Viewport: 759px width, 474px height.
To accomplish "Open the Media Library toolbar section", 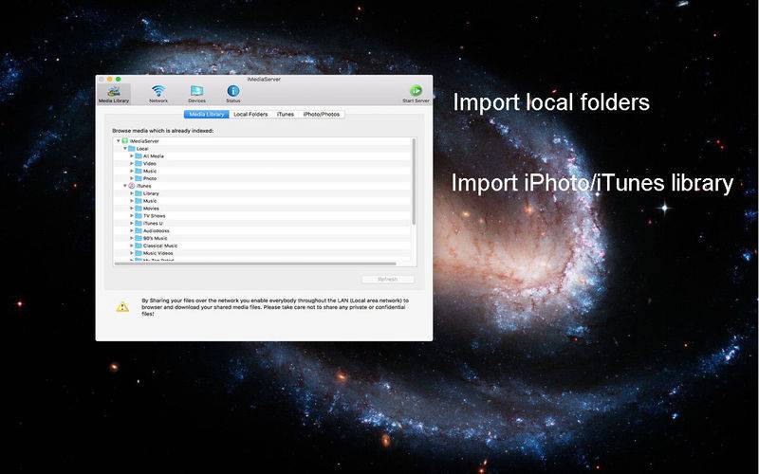I will [x=114, y=94].
